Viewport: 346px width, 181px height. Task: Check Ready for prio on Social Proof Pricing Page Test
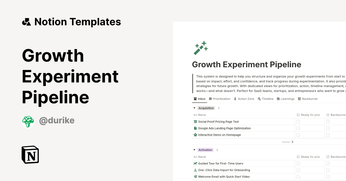click(298, 121)
